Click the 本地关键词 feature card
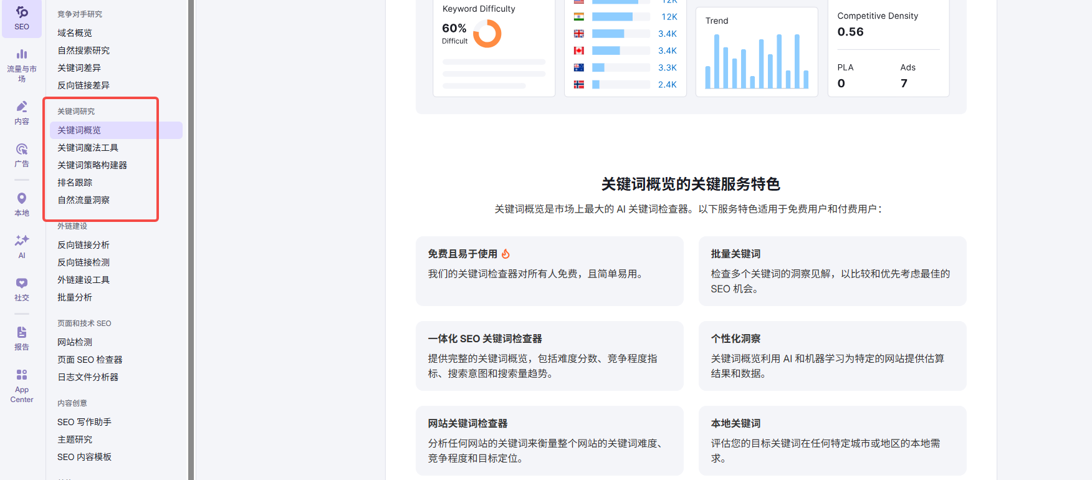The height and width of the screenshot is (480, 1092). tap(833, 441)
